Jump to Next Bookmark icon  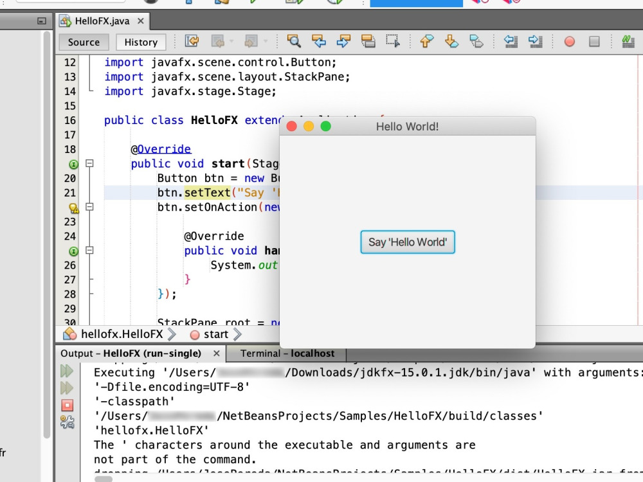pyautogui.click(x=451, y=41)
